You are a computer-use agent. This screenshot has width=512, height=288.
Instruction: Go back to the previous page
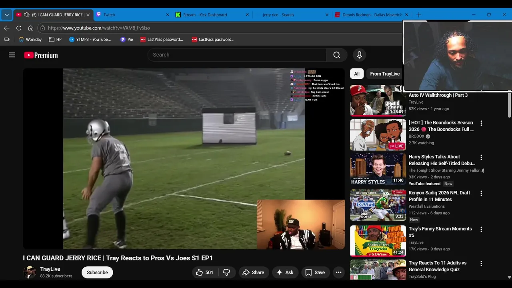pos(7,28)
